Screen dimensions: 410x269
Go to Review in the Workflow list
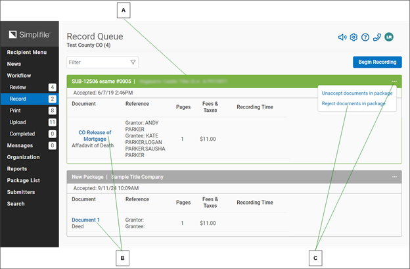pos(18,87)
